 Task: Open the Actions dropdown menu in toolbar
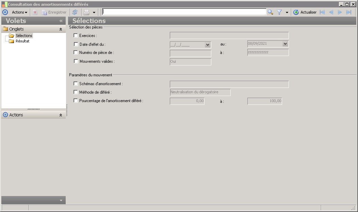pyautogui.click(x=20, y=12)
